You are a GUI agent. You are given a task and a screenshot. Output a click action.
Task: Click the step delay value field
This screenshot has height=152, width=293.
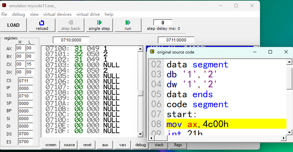click(x=163, y=23)
